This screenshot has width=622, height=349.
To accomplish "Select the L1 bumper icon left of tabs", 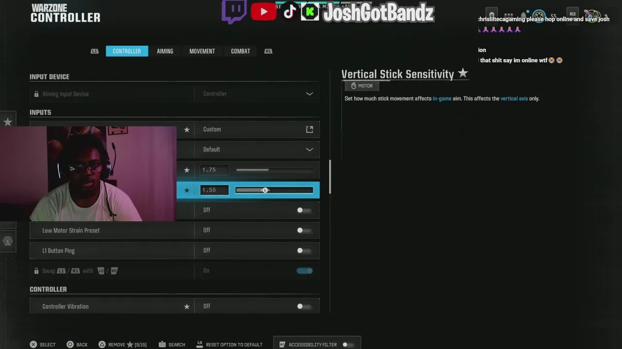I will pos(95,51).
